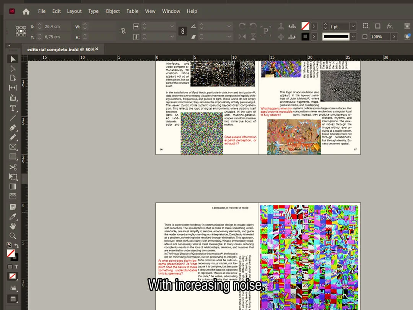Open stroke weight 1 pt dropdown
Screen dimensions: 413x310
pos(353,26)
